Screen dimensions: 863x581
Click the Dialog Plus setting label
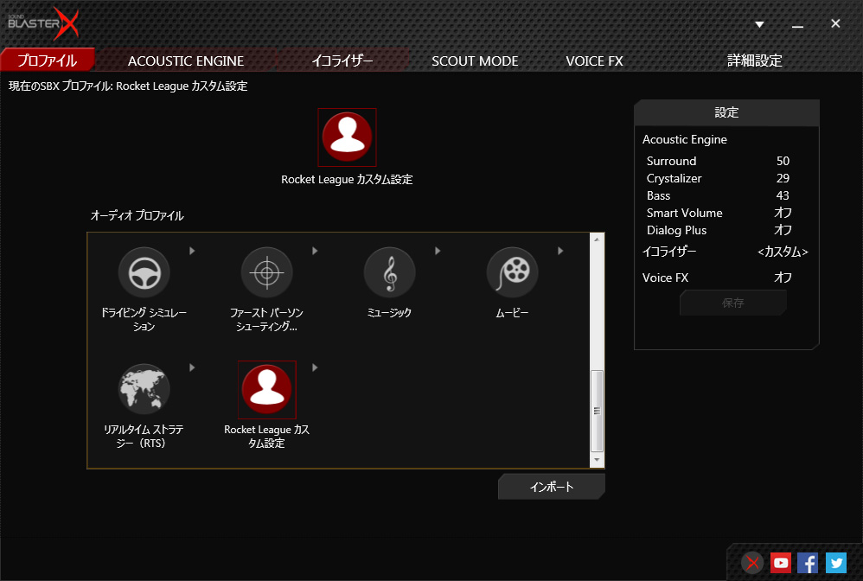[x=676, y=230]
